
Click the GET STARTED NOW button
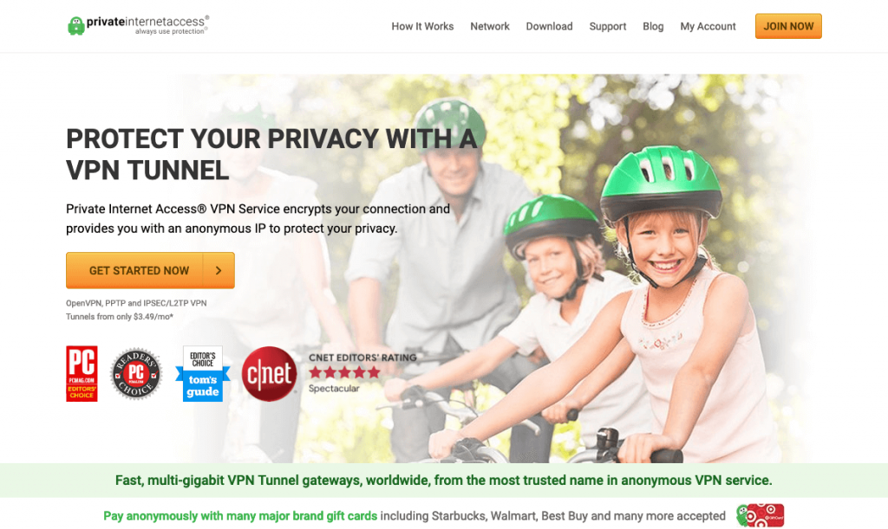point(150,271)
